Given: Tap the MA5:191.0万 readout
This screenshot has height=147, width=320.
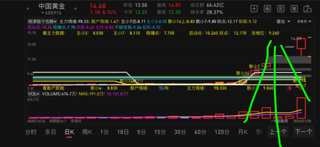Looking at the screenshot, I should pyautogui.click(x=92, y=94).
